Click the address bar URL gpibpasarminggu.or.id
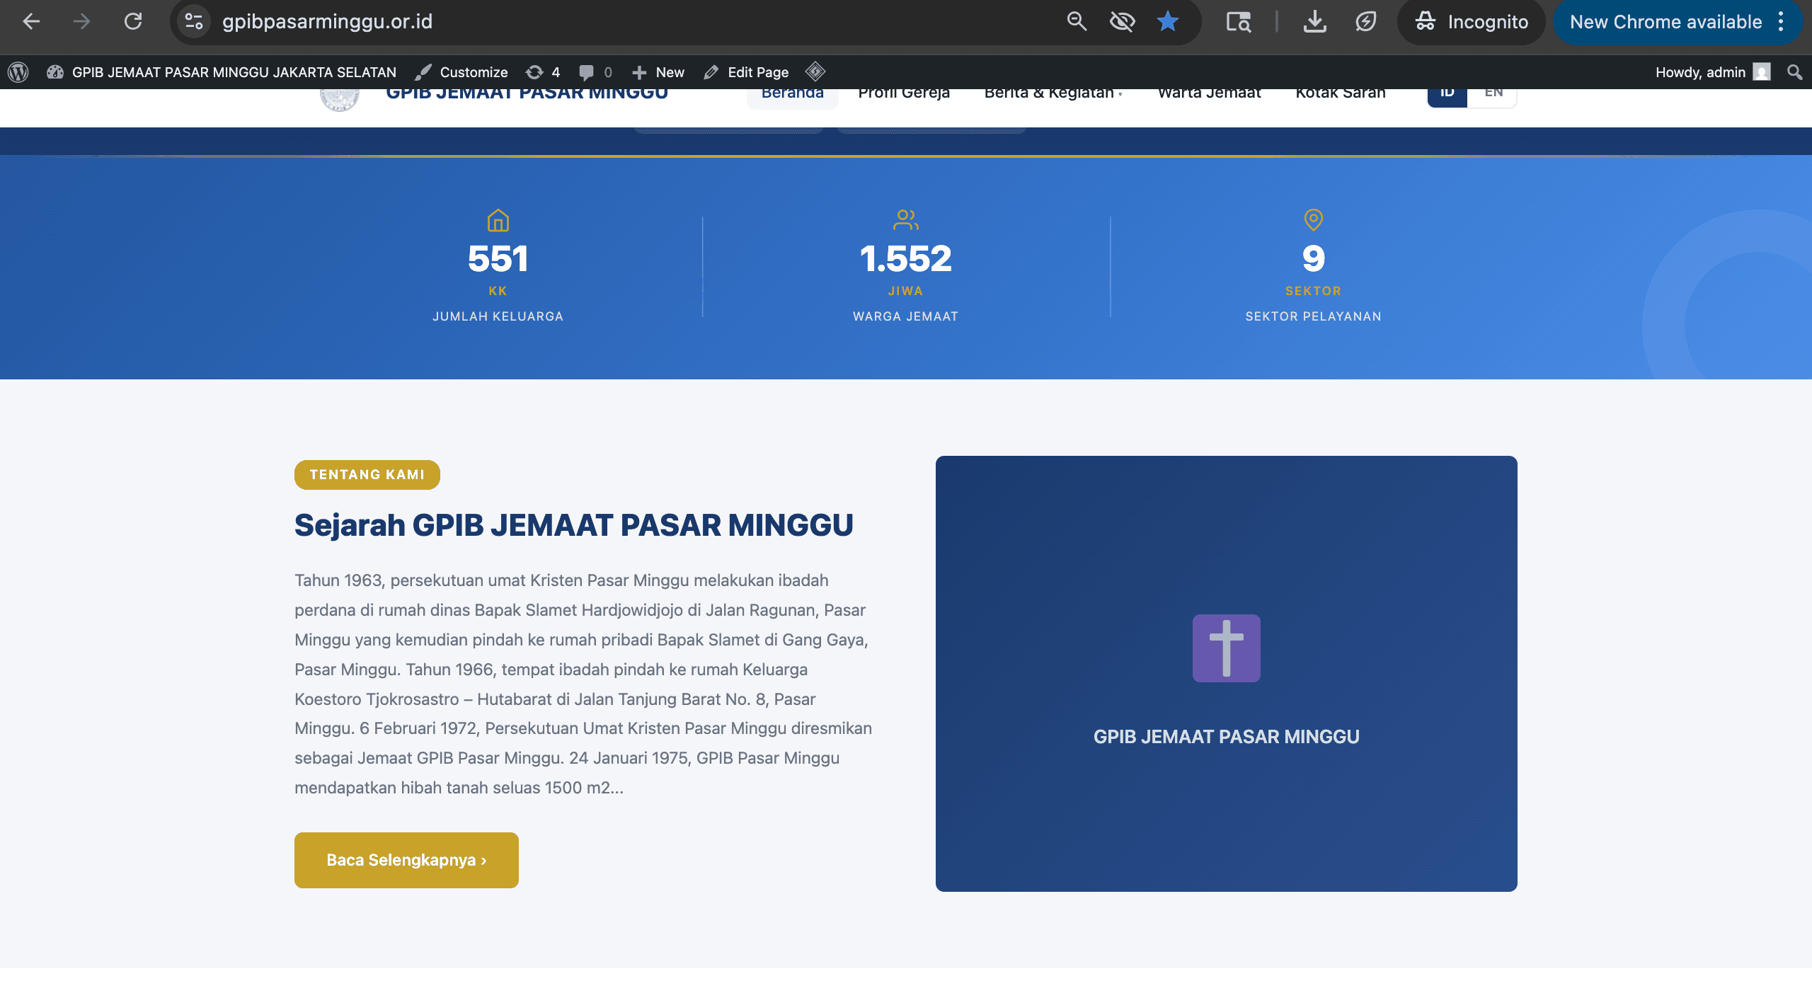This screenshot has height=981, width=1812. tap(327, 22)
